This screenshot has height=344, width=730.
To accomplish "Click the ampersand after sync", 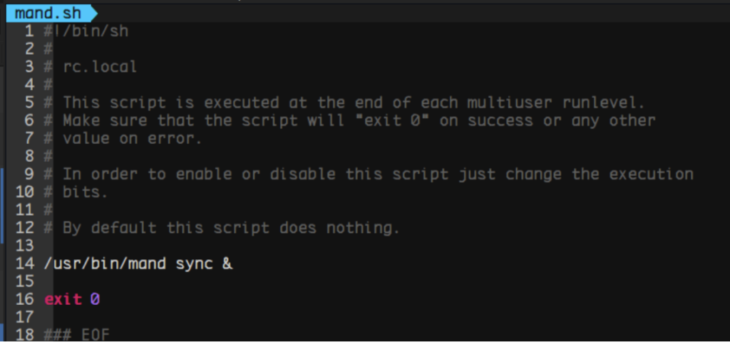I will pyautogui.click(x=227, y=264).
